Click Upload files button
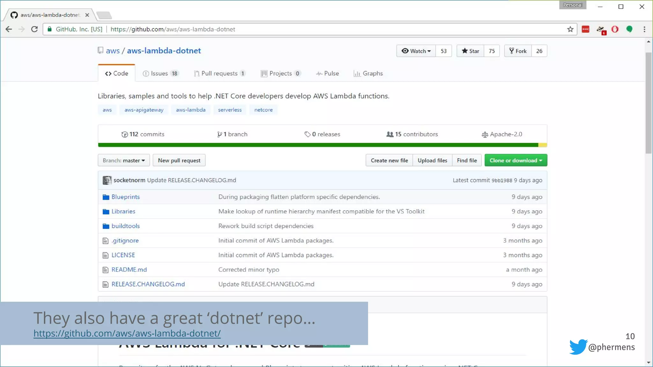The height and width of the screenshot is (367, 653). pyautogui.click(x=432, y=160)
